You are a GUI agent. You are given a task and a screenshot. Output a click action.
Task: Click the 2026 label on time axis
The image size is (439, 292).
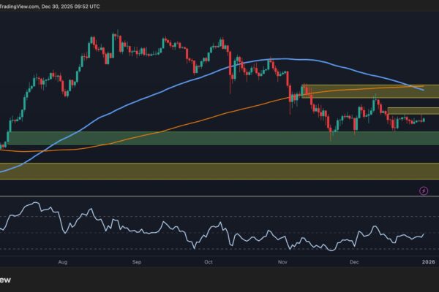(x=428, y=260)
